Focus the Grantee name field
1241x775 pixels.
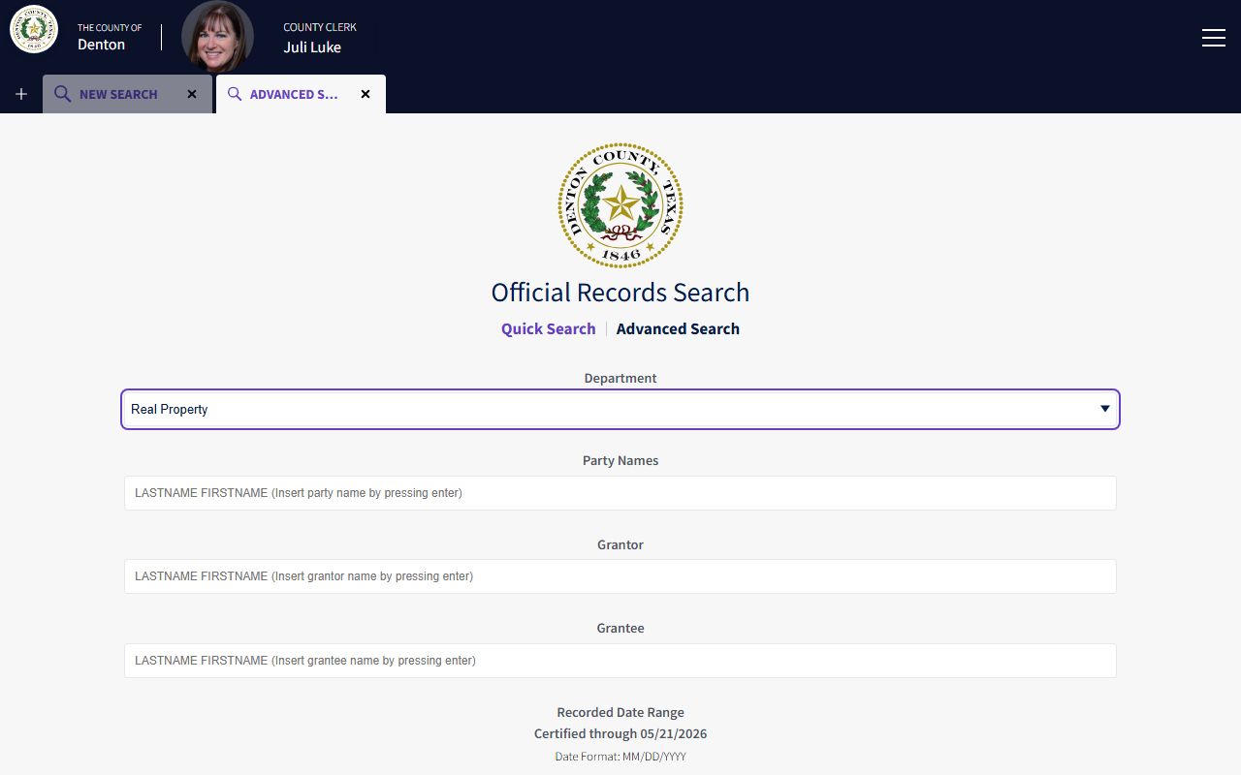click(x=620, y=661)
